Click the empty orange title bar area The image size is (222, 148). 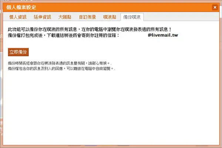point(123,7)
